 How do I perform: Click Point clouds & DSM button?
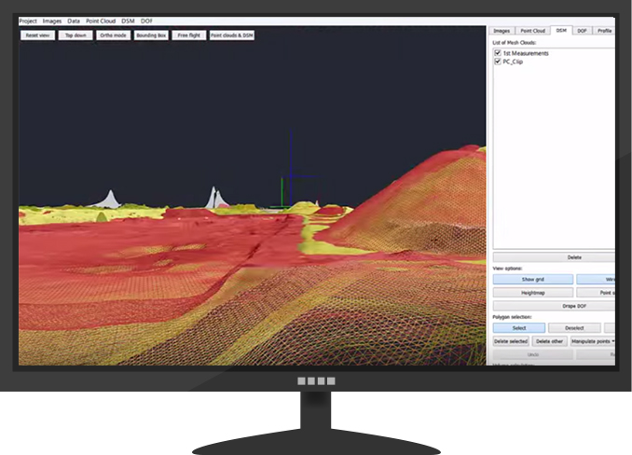click(232, 35)
